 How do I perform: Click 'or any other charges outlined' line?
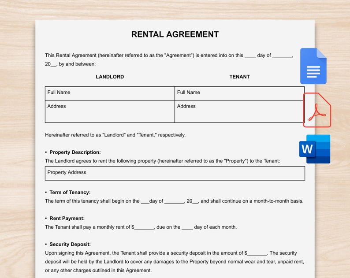click(98, 271)
